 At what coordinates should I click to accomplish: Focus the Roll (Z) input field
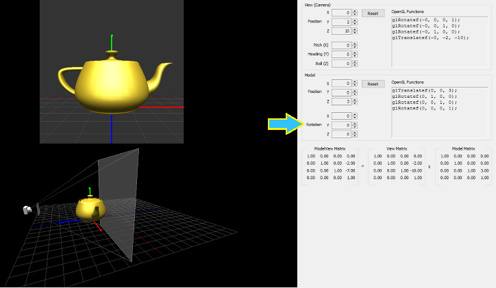point(341,64)
